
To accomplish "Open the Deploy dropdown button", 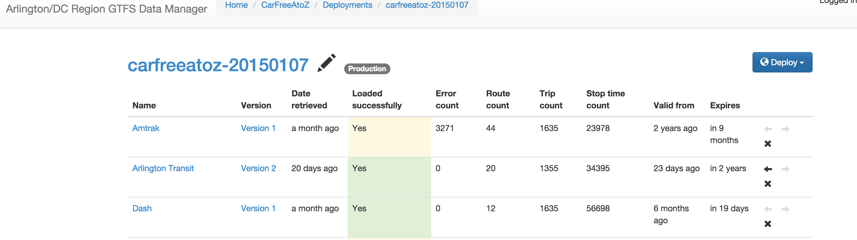I will (782, 62).
